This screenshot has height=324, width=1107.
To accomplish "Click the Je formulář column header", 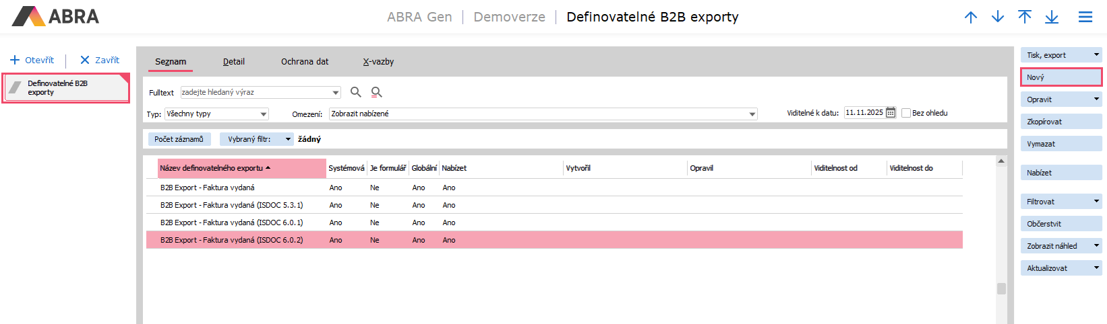I will point(388,168).
